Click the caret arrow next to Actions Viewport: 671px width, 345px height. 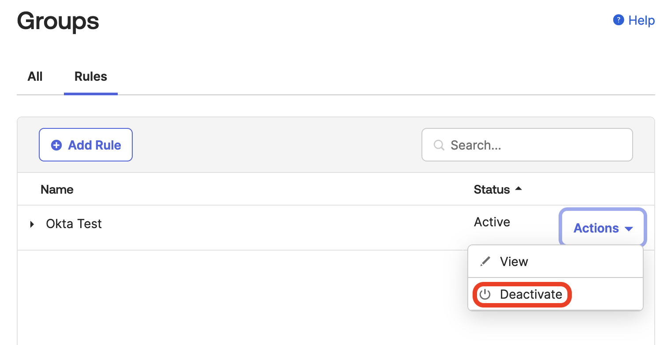629,229
